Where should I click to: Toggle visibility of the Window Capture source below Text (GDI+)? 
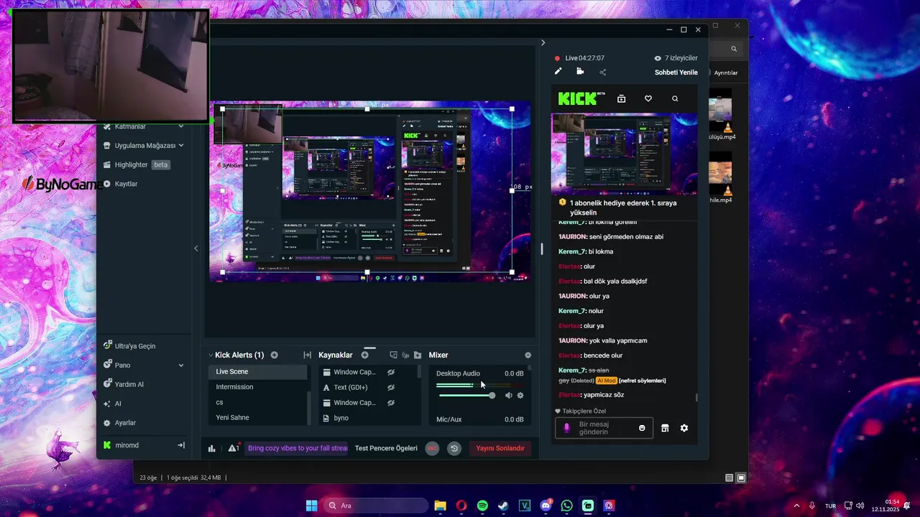coord(391,403)
